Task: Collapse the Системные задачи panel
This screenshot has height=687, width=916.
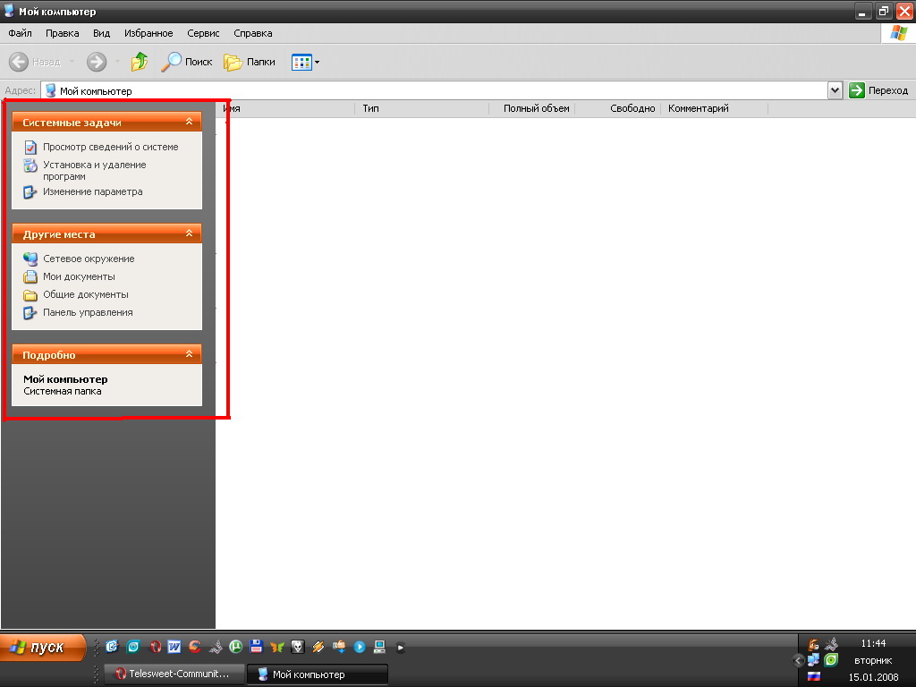Action: tap(189, 122)
